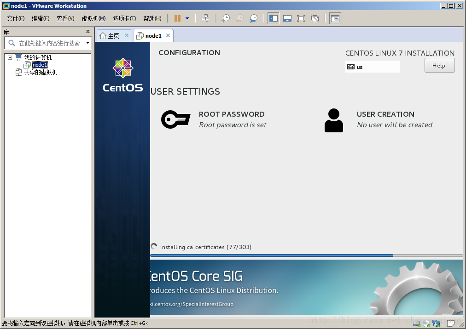The height and width of the screenshot is (329, 466).
Task: Open the 虚拟机(M) menu
Action: tap(93, 18)
